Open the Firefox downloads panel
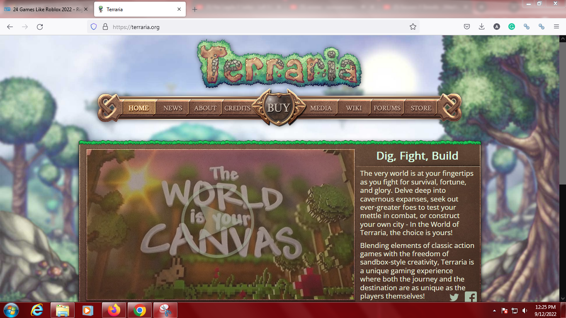 [481, 27]
